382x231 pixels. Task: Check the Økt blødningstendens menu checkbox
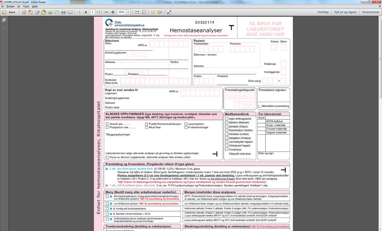pyautogui.click(x=107, y=196)
